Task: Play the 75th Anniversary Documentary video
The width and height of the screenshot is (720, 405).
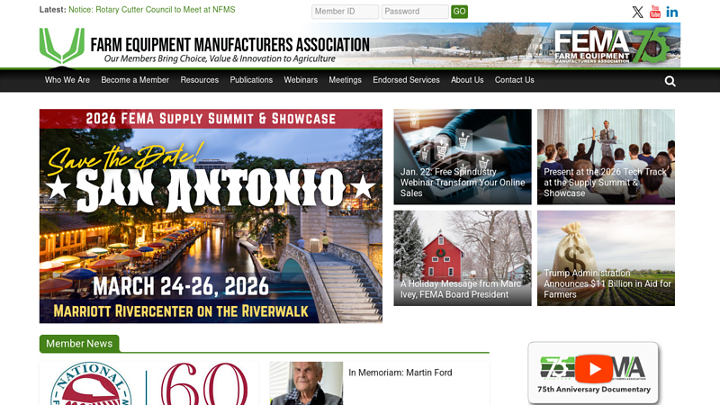Action: click(594, 368)
